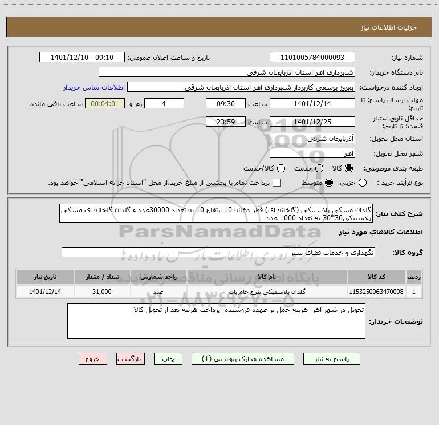Click the واحد شمارش column header
439x425 pixels.
(x=158, y=277)
